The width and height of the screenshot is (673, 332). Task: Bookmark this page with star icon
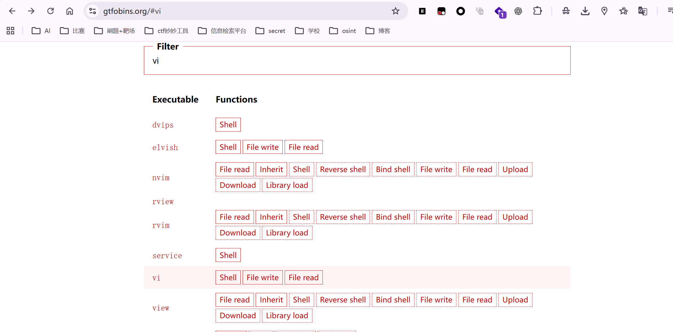(395, 11)
